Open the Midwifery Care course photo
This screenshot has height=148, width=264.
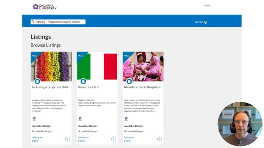tap(143, 67)
